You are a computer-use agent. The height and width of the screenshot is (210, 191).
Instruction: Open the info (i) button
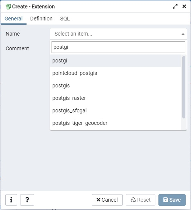point(11,200)
